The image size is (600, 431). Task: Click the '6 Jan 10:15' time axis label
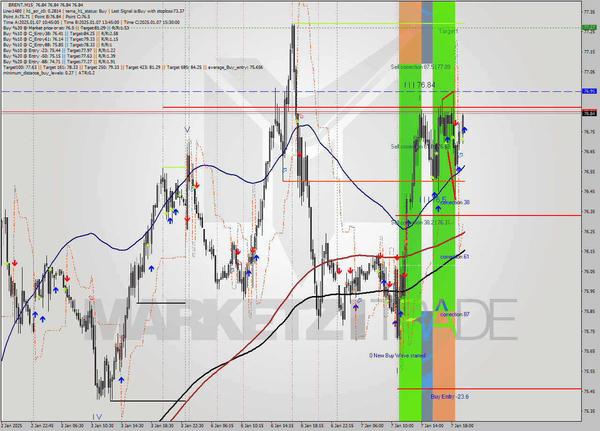[252, 426]
